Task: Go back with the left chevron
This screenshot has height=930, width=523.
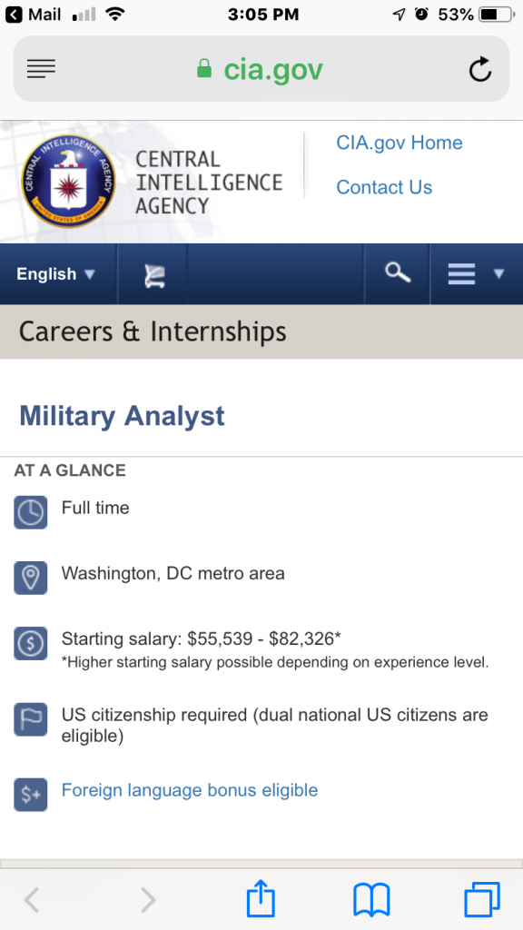Action: (32, 900)
